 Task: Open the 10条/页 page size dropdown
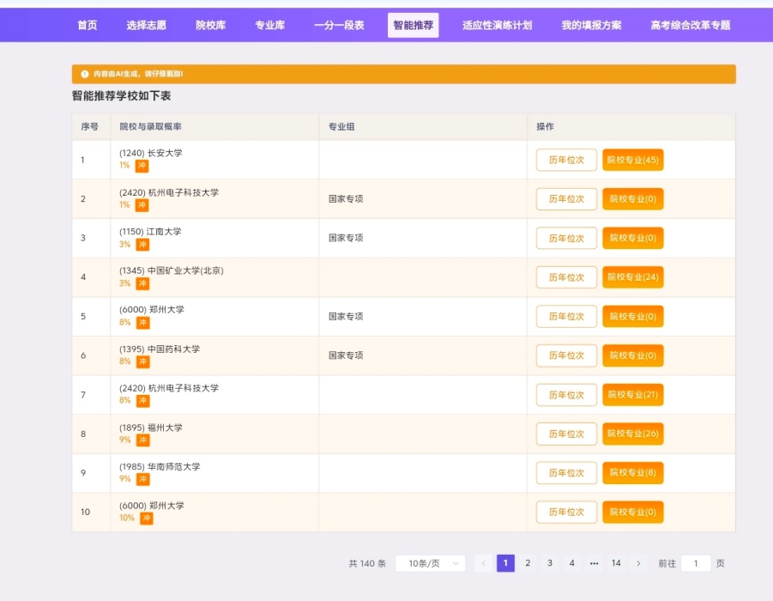coord(431,563)
